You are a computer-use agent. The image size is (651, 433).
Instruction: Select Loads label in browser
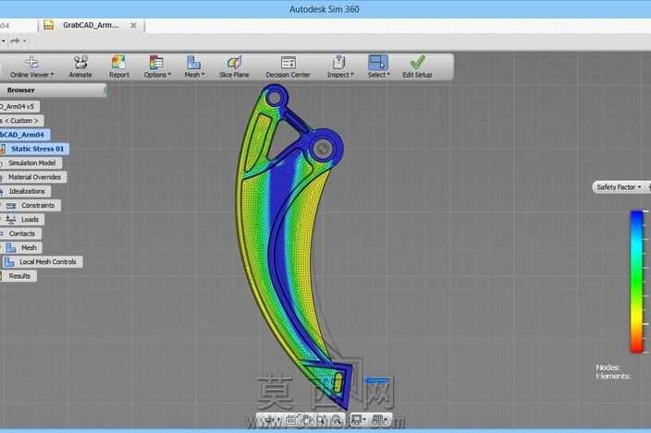(x=30, y=220)
